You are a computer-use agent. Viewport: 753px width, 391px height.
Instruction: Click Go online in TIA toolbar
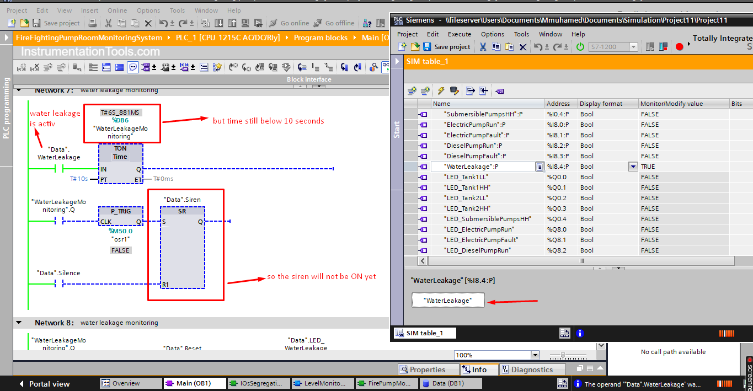(x=289, y=23)
